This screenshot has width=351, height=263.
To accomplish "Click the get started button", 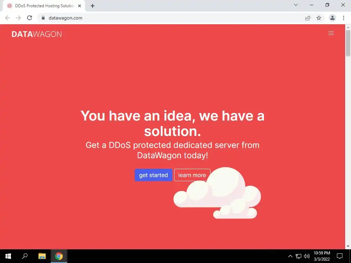I will click(x=153, y=175).
